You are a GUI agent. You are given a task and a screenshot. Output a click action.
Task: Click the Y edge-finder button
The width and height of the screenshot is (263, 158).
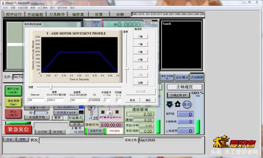(x=109, y=113)
